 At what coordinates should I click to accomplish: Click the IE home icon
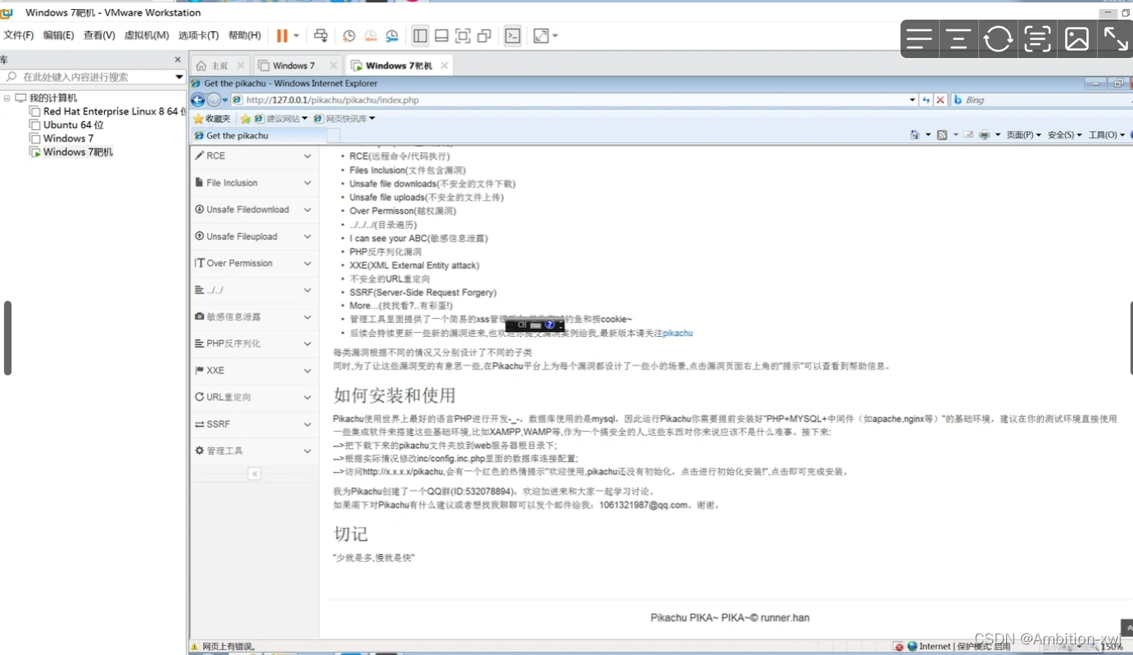[x=915, y=135]
